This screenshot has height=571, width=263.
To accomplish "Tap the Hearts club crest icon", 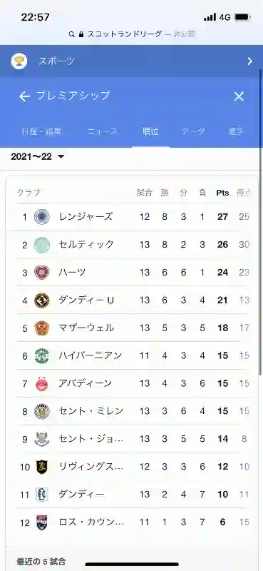I will coord(41,273).
